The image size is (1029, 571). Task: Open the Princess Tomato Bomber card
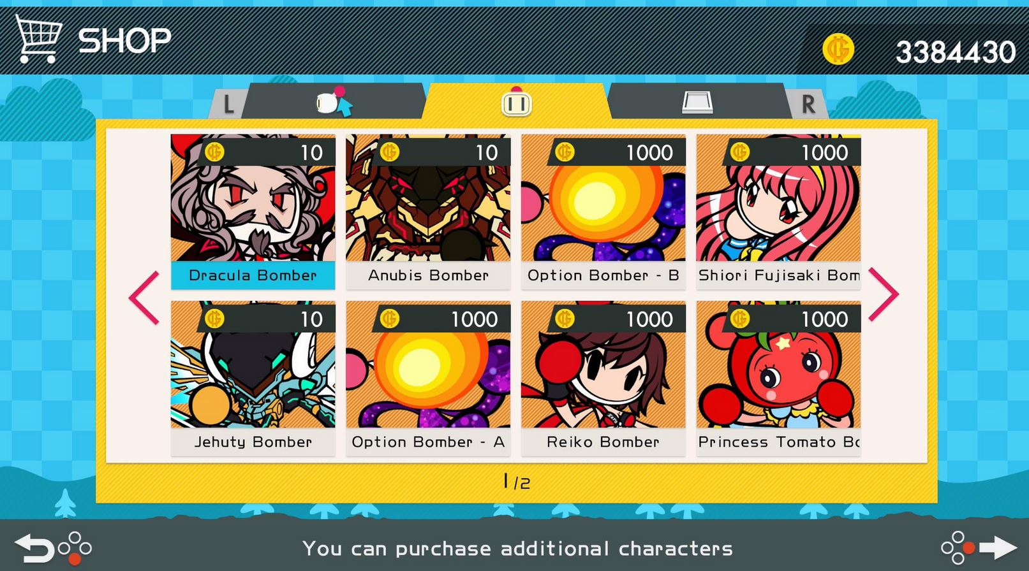(x=778, y=379)
